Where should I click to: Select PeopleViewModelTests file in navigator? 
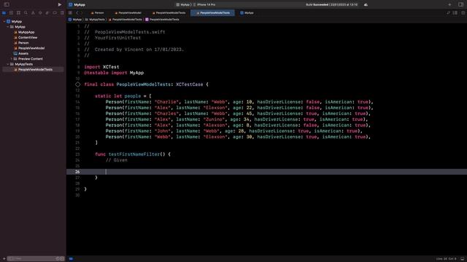tap(33, 70)
